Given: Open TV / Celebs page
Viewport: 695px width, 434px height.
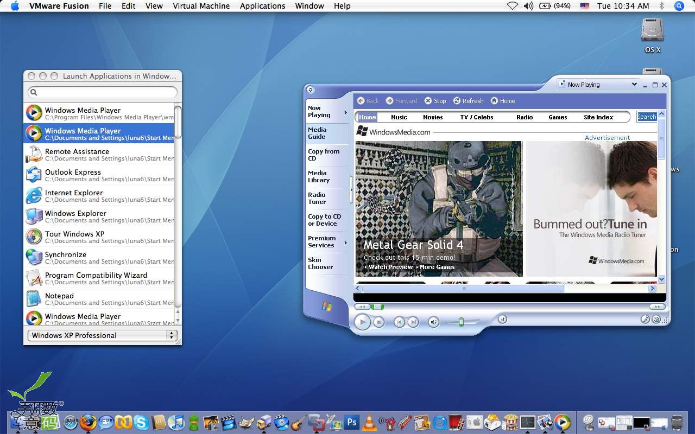Looking at the screenshot, I should click(x=477, y=117).
